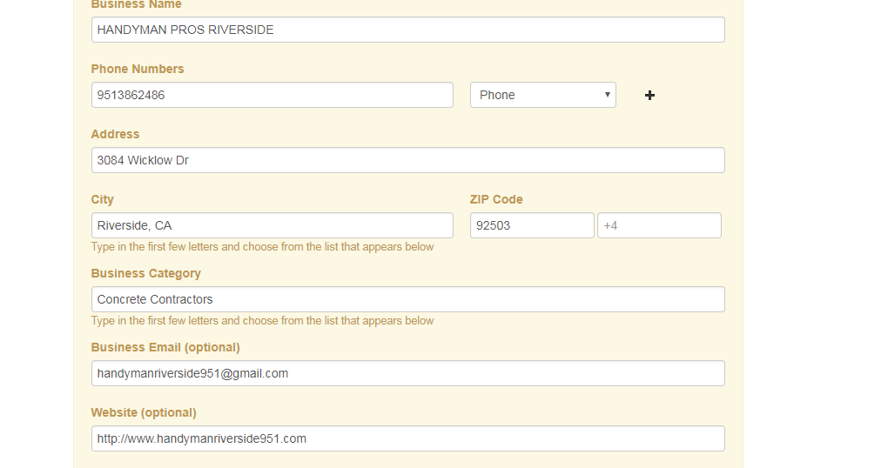Click the City label
The height and width of the screenshot is (468, 888).
[103, 199]
